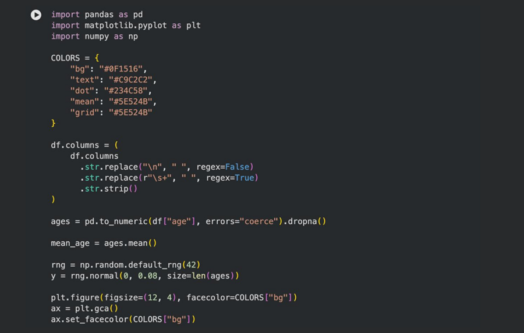Click the regex=False argument
Image resolution: width=524 pixels, height=333 pixels.
(225, 167)
